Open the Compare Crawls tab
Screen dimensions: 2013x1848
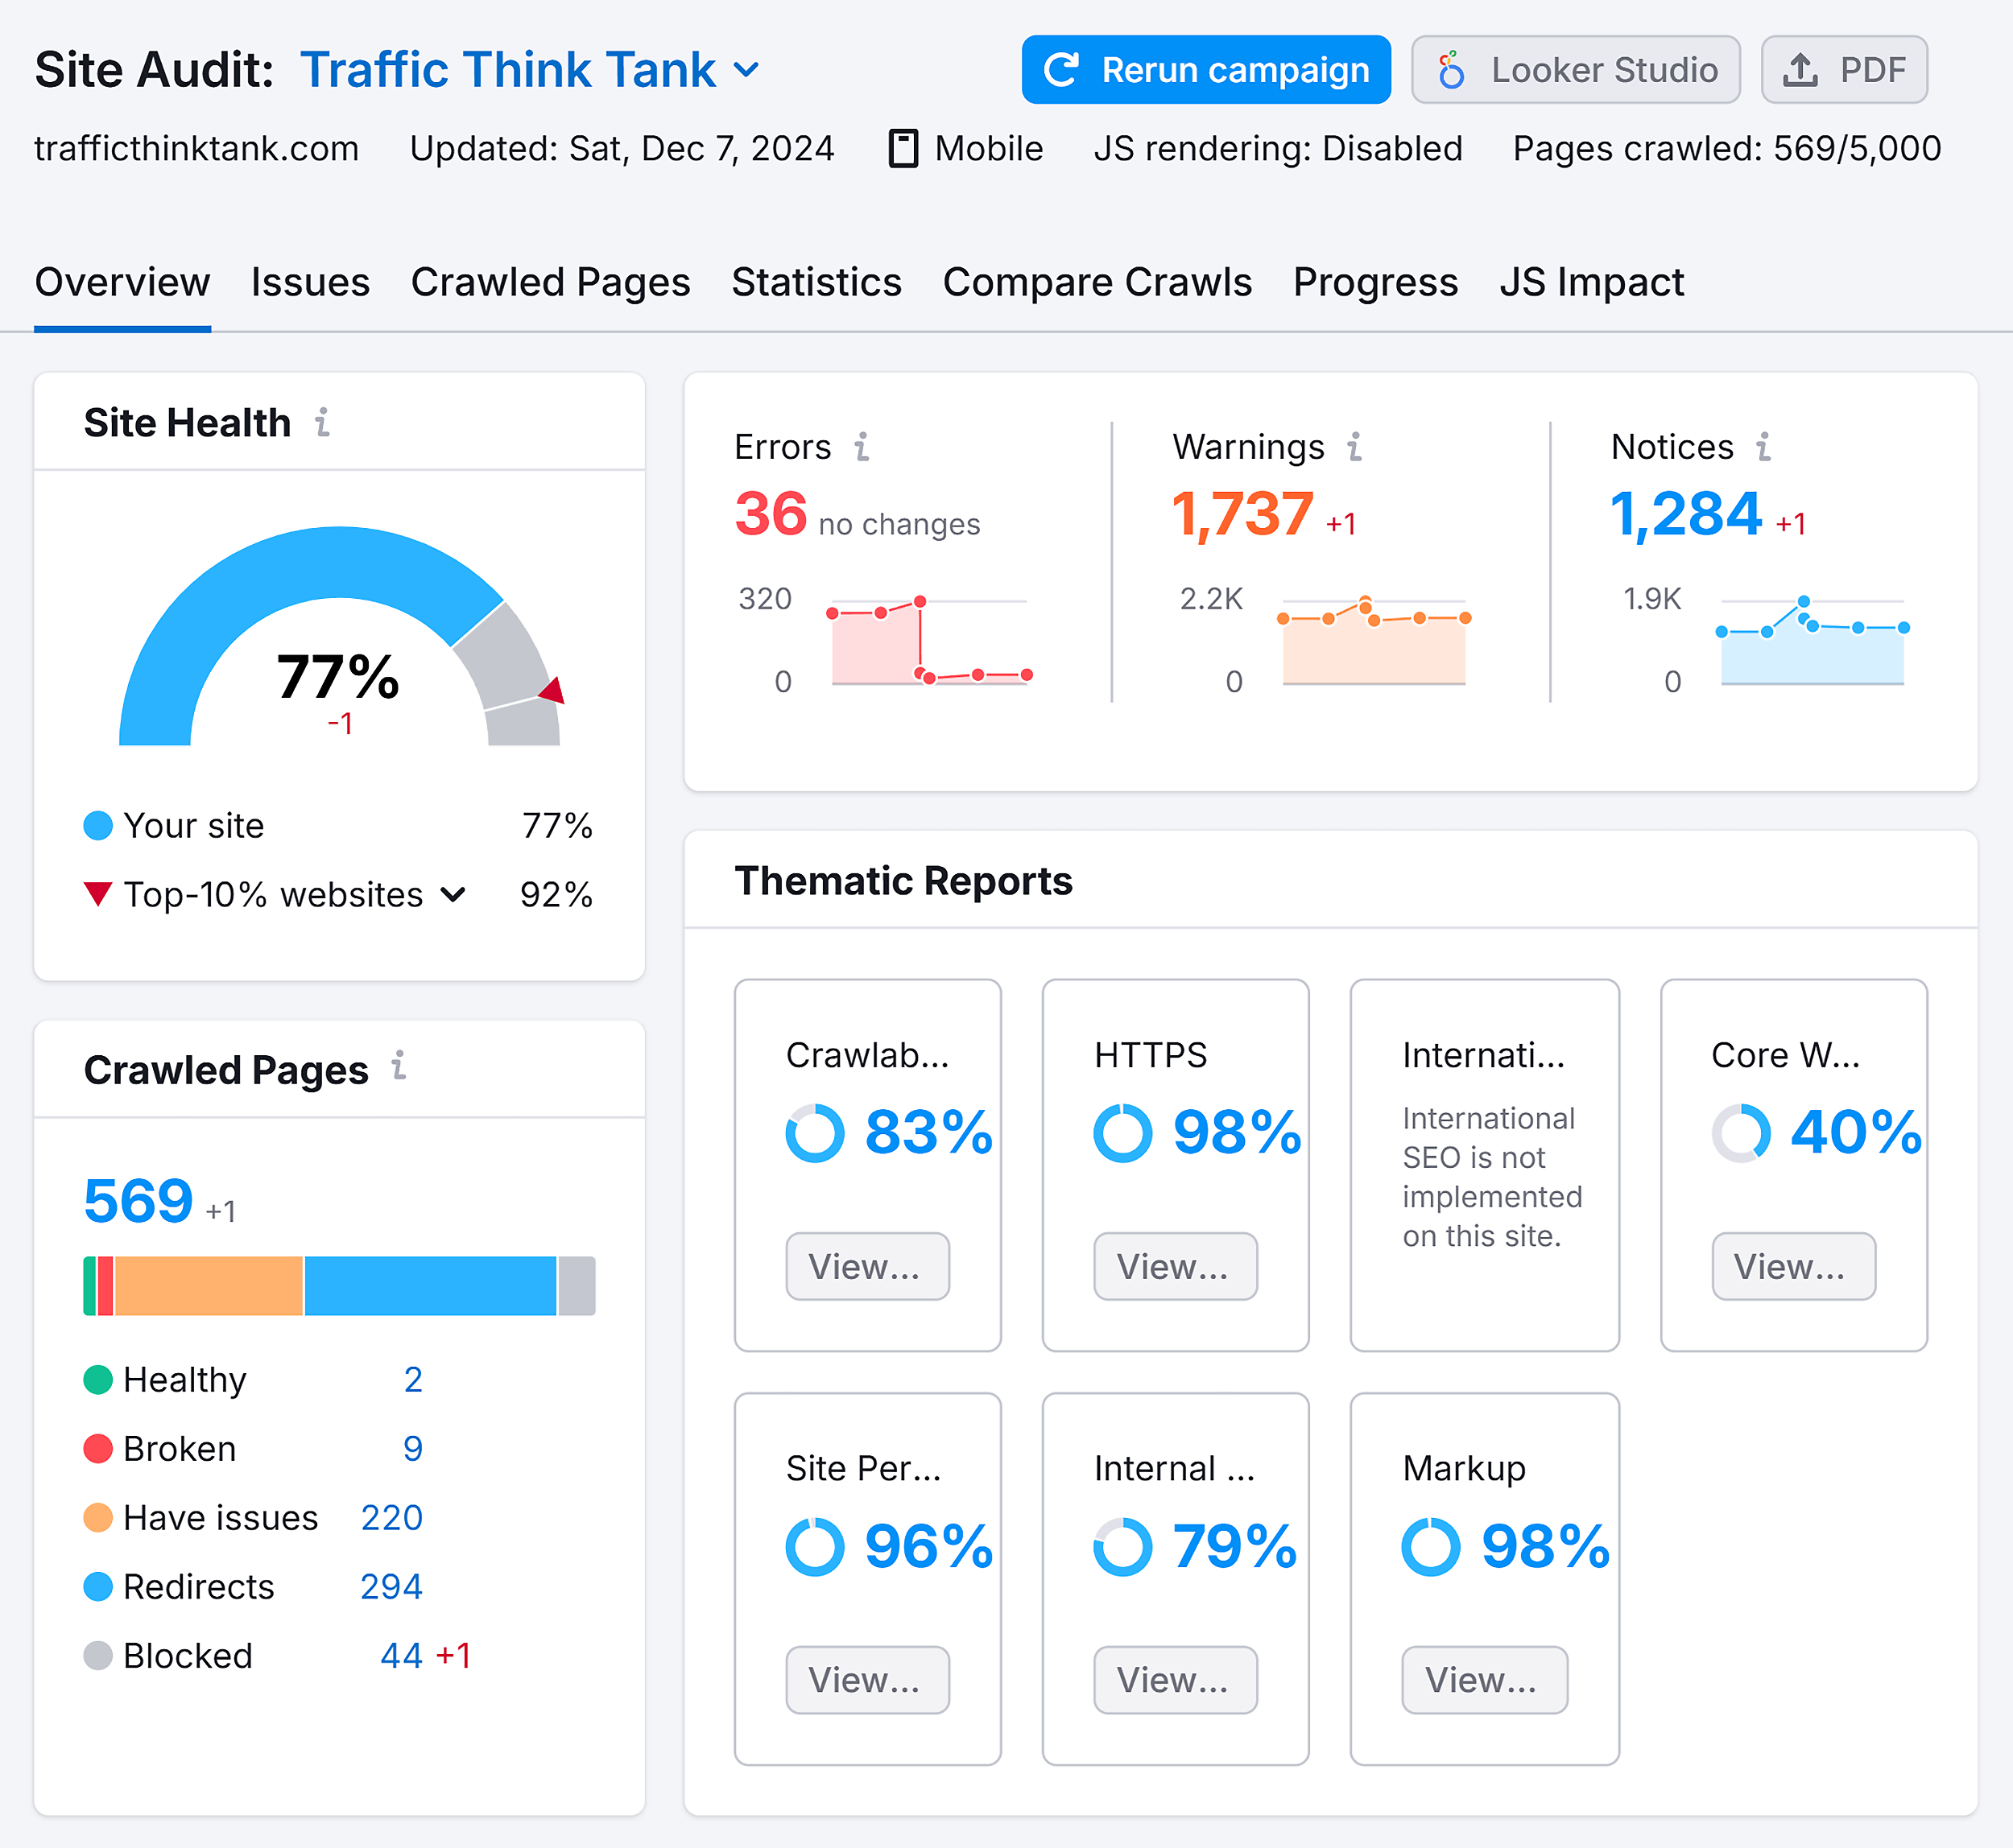[1097, 283]
